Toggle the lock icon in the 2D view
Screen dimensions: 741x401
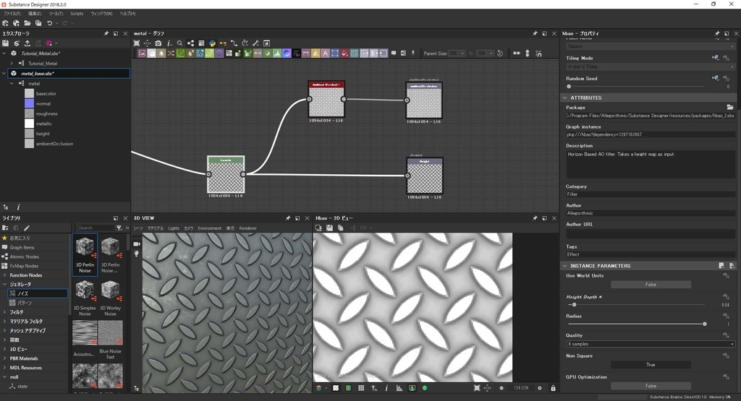pos(553,388)
